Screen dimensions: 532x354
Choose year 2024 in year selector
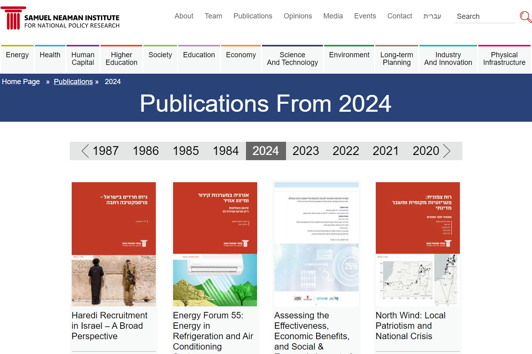pyautogui.click(x=266, y=151)
